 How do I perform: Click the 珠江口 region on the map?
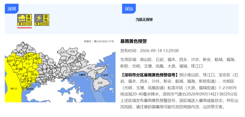pos(14,89)
